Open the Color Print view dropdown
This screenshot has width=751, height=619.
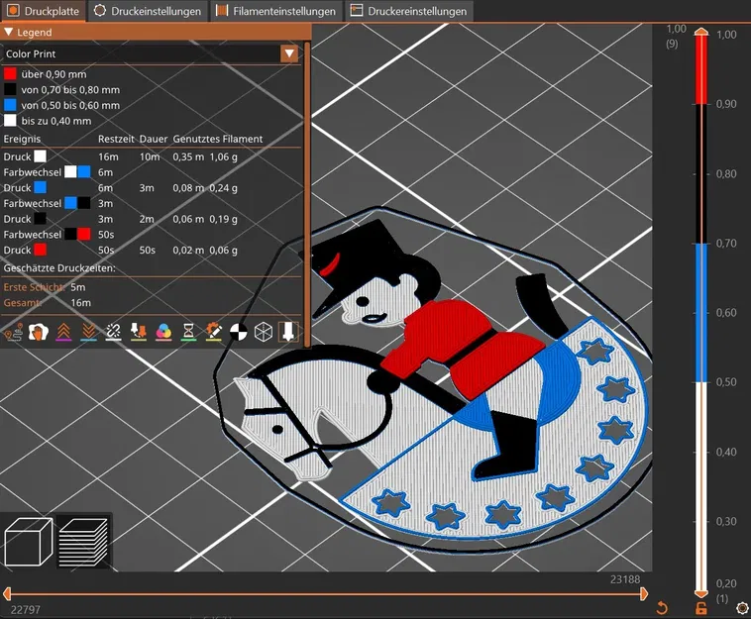coord(289,53)
